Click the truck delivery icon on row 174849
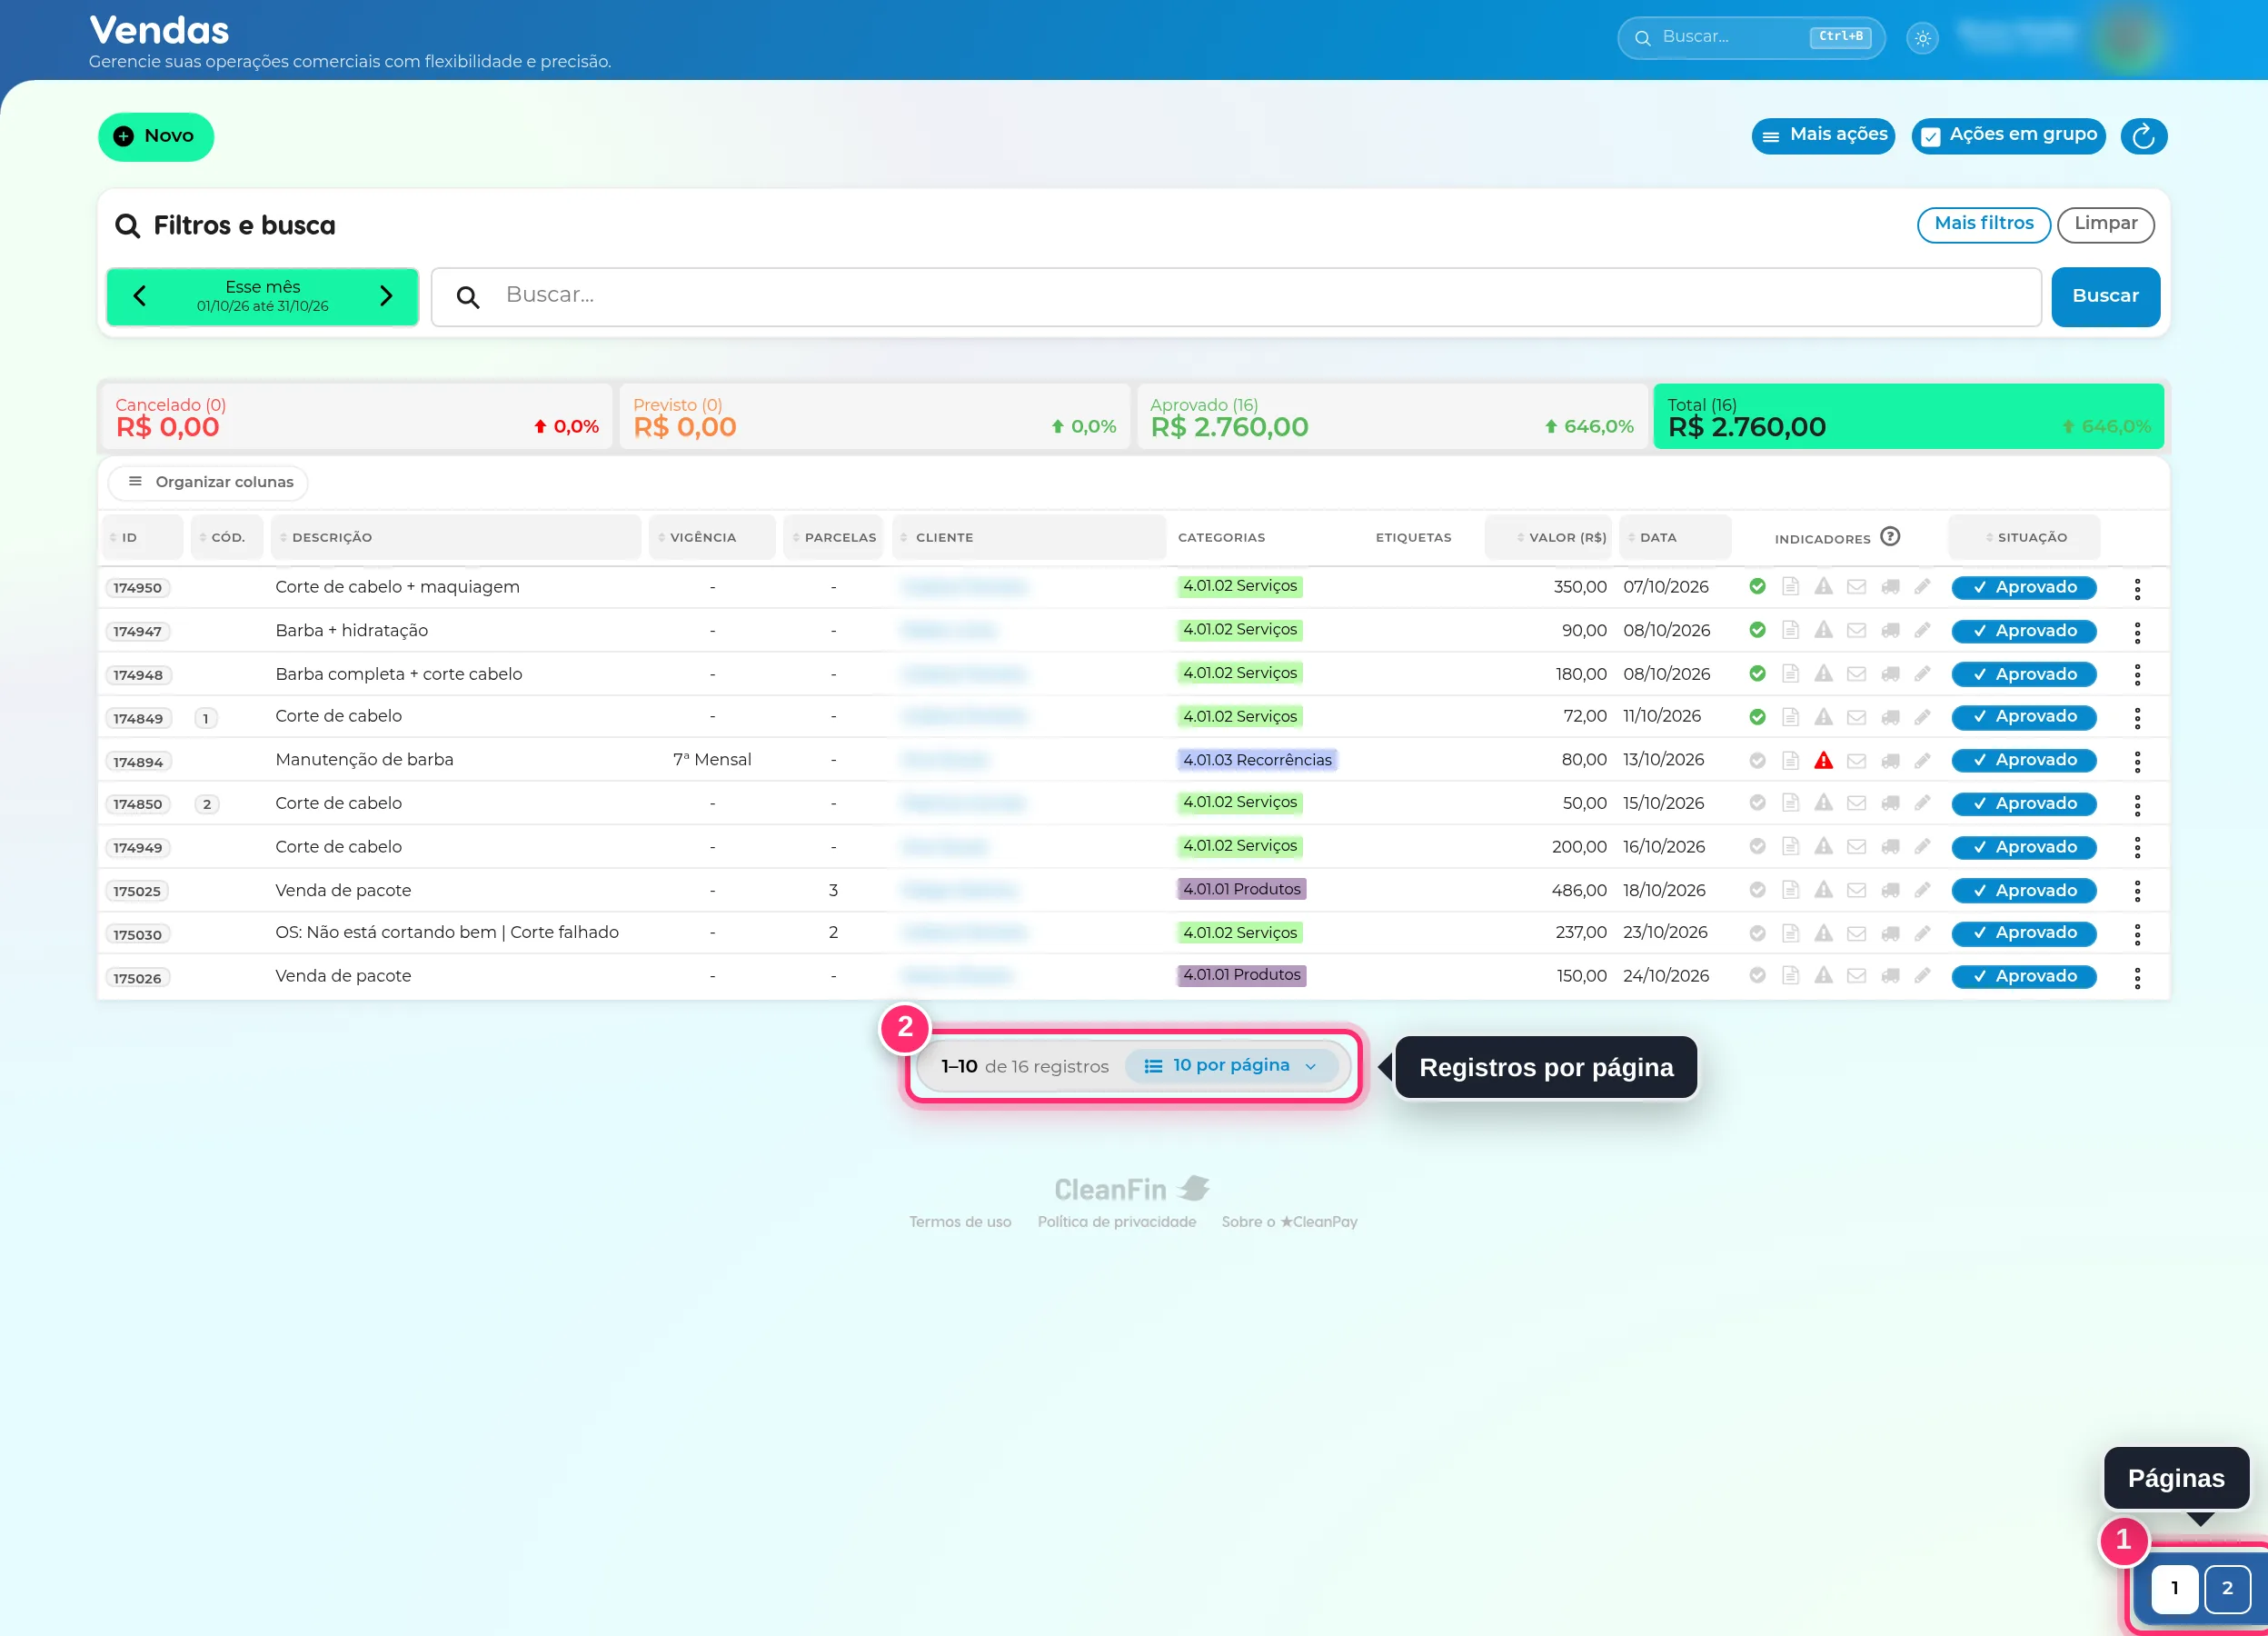The image size is (2268, 1636). pos(1890,717)
